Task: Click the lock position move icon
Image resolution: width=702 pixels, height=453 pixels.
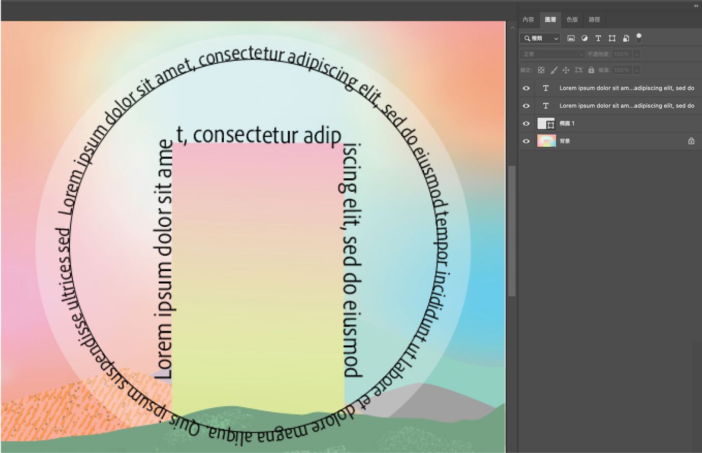Action: 566,70
